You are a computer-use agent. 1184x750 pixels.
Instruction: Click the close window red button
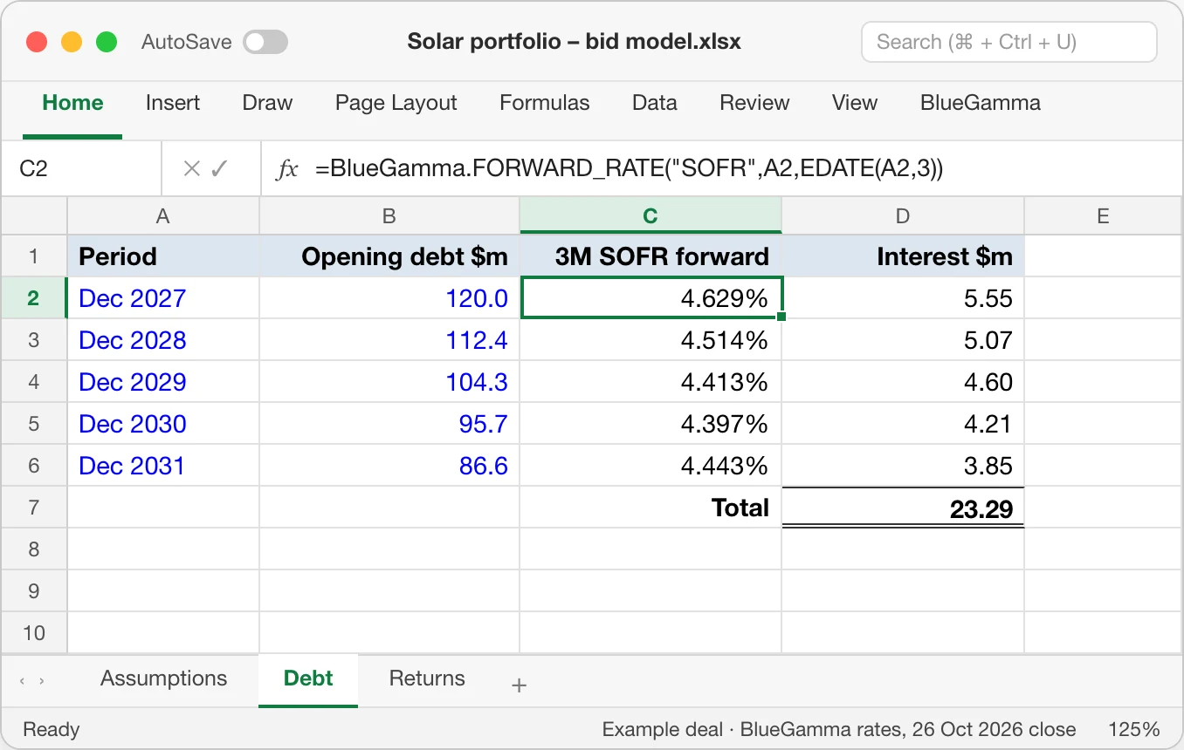pyautogui.click(x=37, y=42)
